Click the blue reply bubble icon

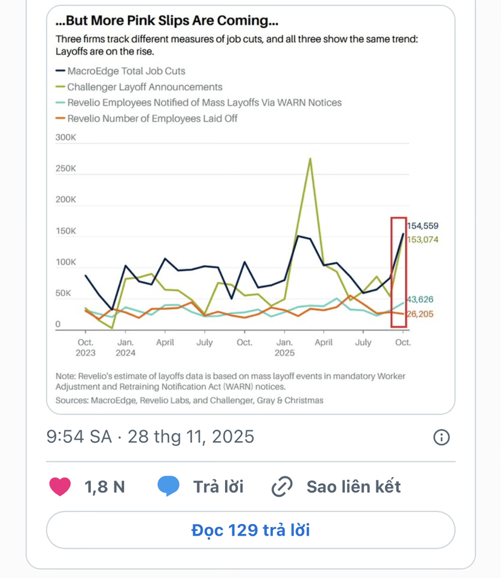(x=168, y=487)
